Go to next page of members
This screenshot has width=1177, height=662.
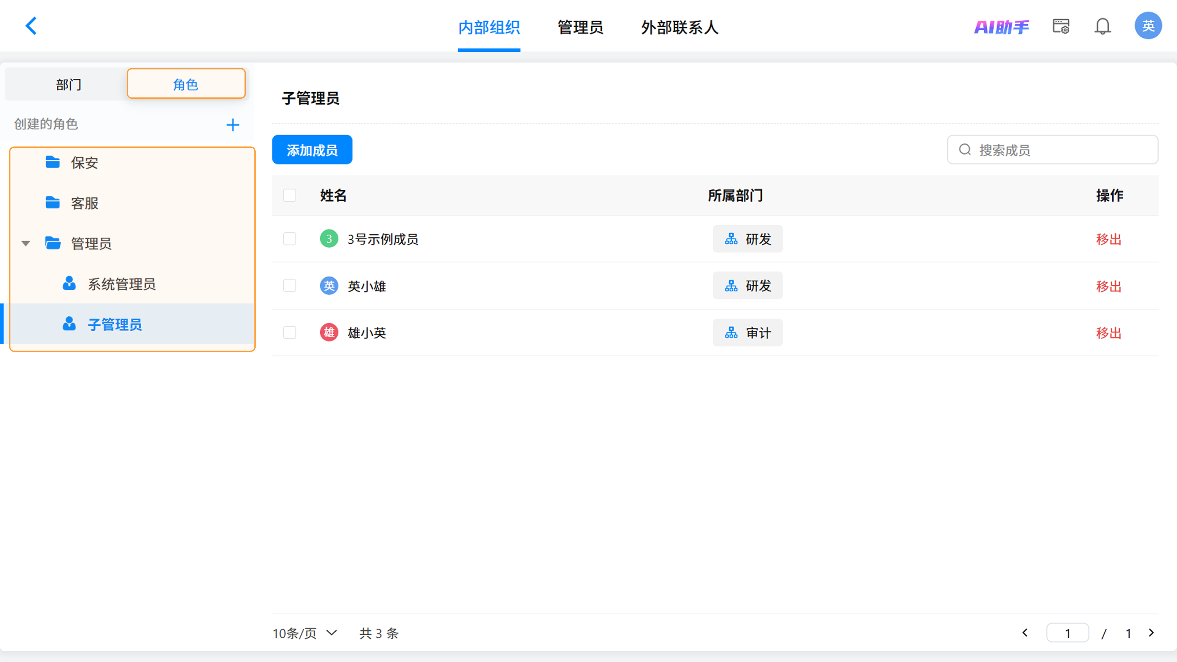1152,633
